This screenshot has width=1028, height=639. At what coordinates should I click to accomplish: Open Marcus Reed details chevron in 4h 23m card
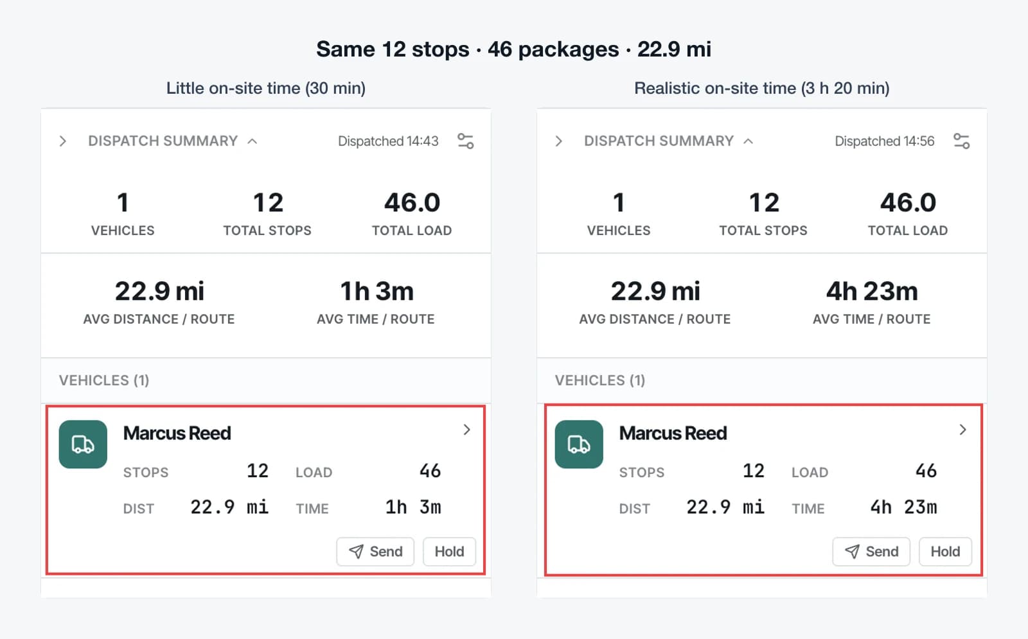pyautogui.click(x=963, y=430)
